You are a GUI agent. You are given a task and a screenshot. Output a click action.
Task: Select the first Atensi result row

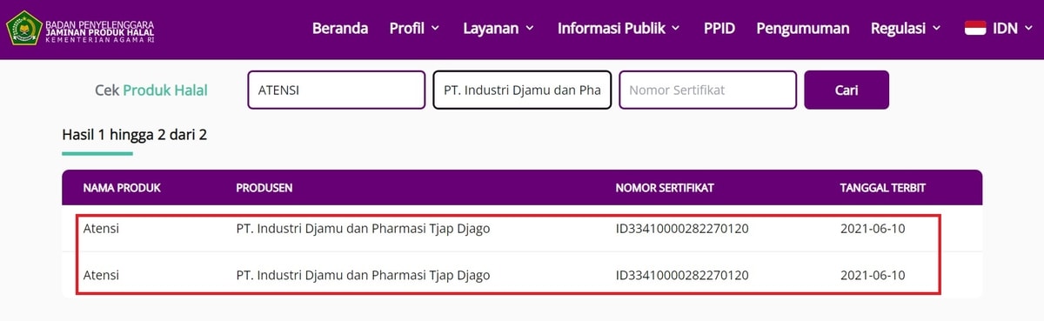point(522,230)
